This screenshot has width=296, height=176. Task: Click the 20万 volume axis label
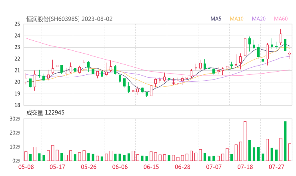[x=15, y=133]
